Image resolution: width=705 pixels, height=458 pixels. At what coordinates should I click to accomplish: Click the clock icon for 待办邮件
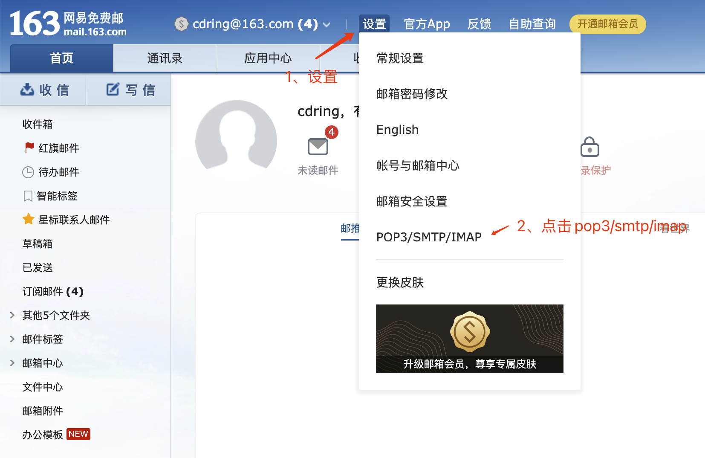tap(28, 172)
